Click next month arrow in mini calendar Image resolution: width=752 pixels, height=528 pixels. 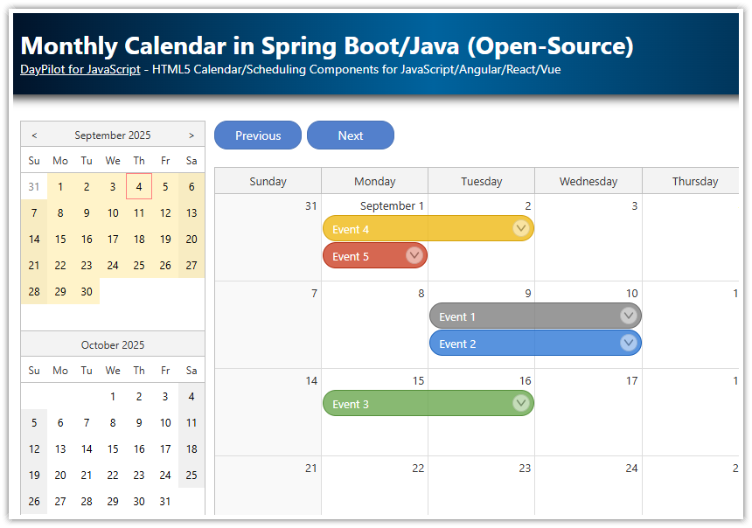191,135
